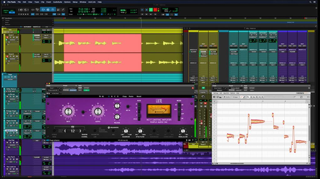Select the Trim tool in edit toolbar
This screenshot has width=320, height=179.
pyautogui.click(x=43, y=10)
